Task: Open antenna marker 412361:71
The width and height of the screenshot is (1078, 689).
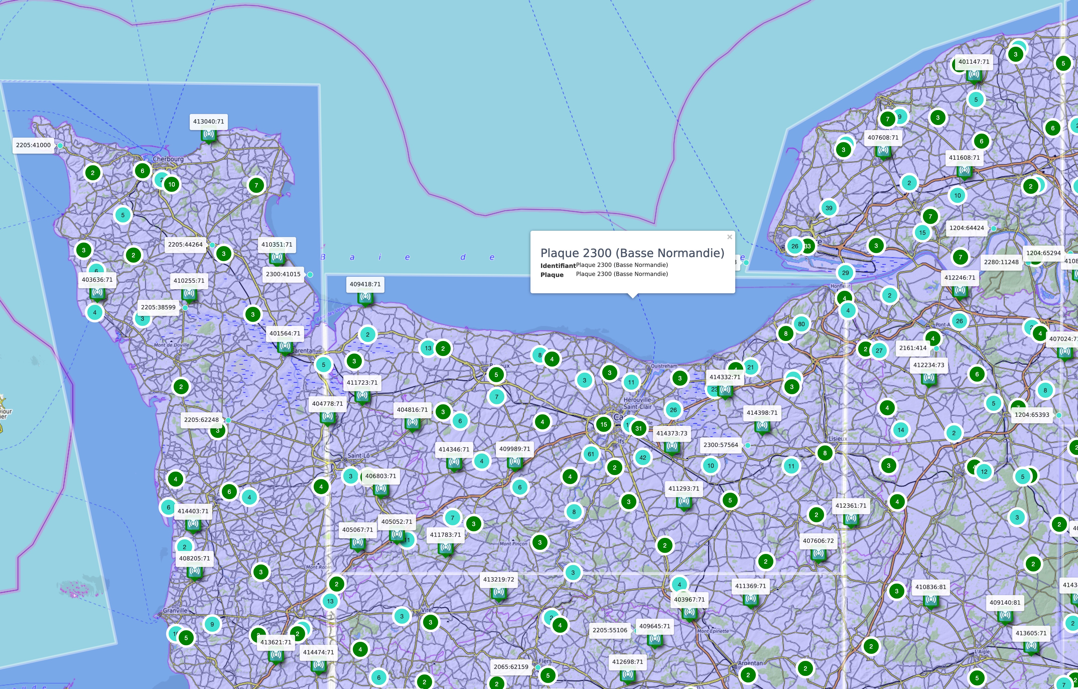Action: pos(851,519)
